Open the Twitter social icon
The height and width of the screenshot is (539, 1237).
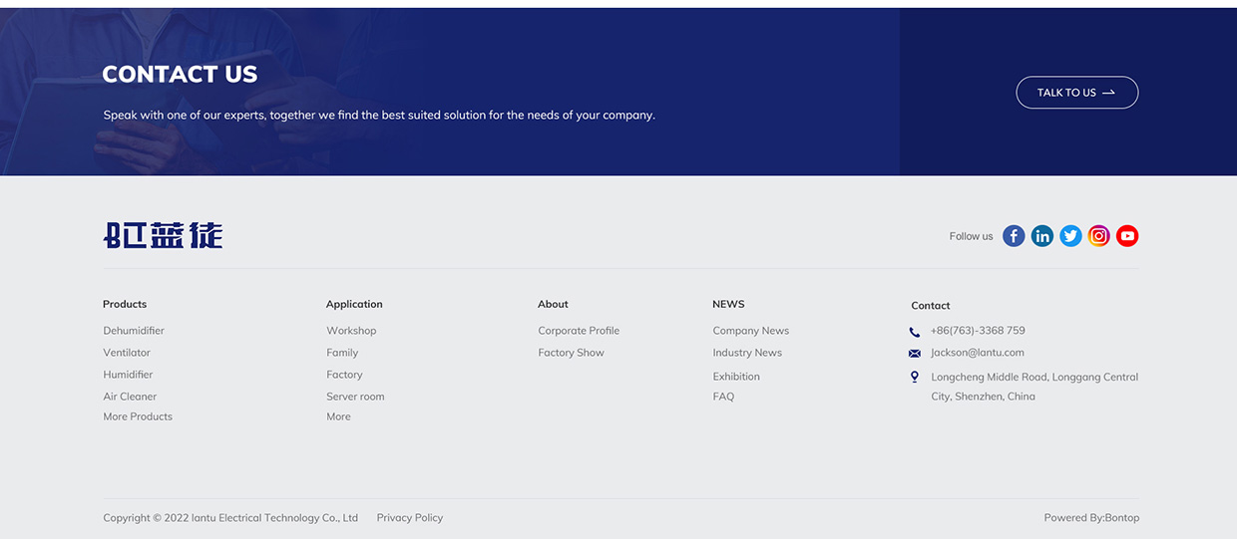(x=1070, y=236)
